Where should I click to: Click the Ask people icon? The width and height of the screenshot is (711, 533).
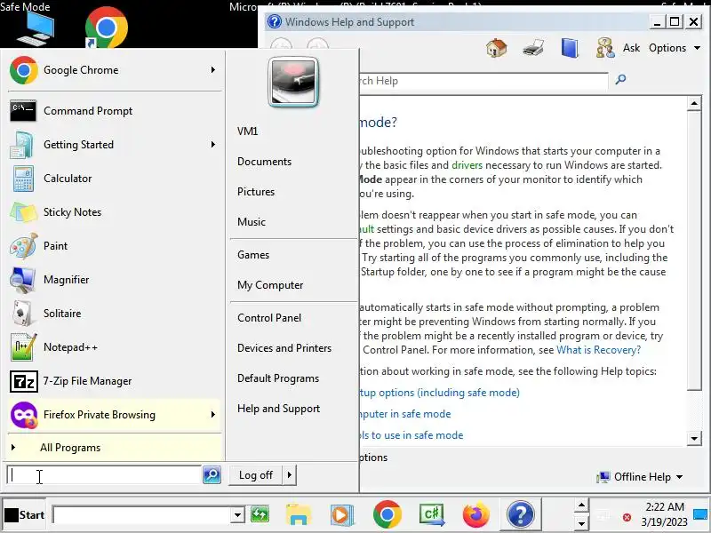coord(605,48)
